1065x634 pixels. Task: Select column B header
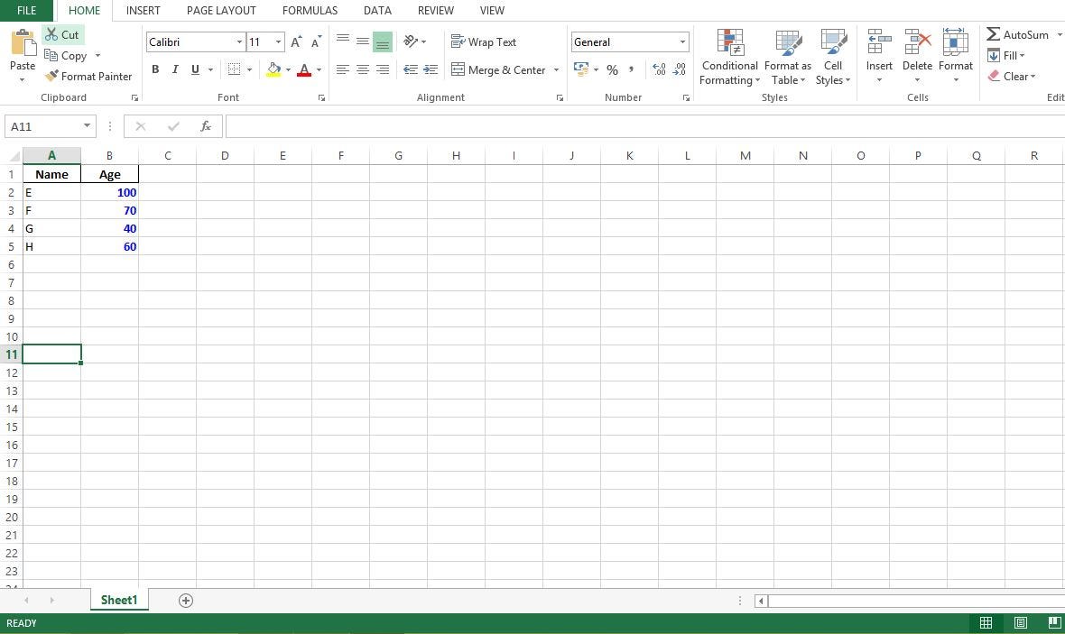pyautogui.click(x=109, y=155)
